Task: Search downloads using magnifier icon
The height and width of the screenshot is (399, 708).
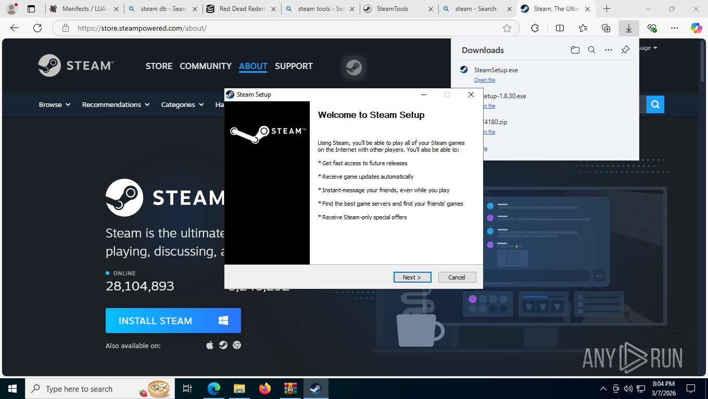Action: click(592, 50)
